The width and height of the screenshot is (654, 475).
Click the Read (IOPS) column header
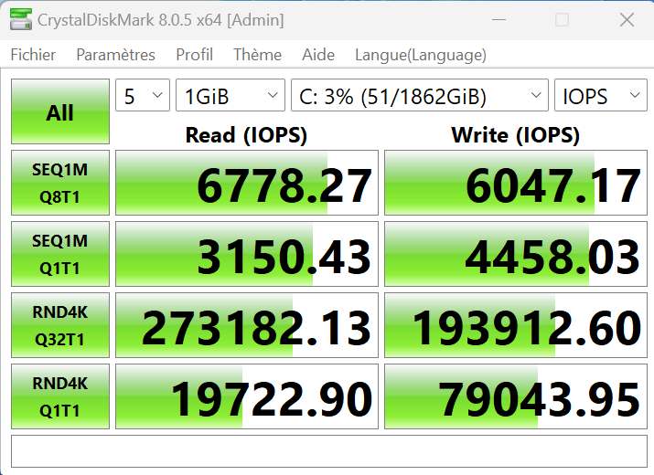point(246,135)
